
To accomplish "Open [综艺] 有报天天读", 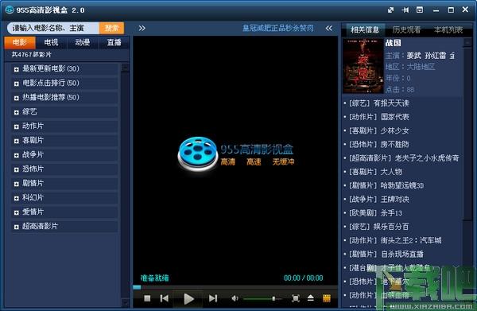I will pyautogui.click(x=378, y=103).
